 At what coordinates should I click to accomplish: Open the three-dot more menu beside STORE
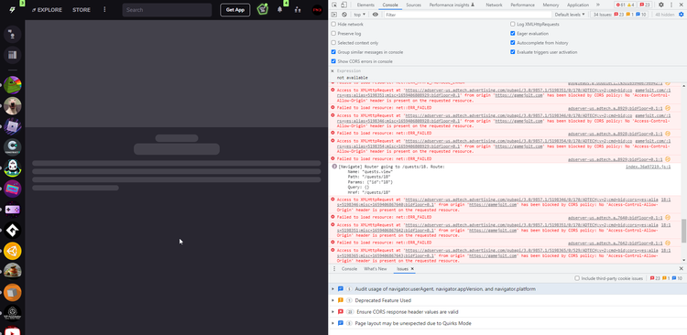[104, 9]
